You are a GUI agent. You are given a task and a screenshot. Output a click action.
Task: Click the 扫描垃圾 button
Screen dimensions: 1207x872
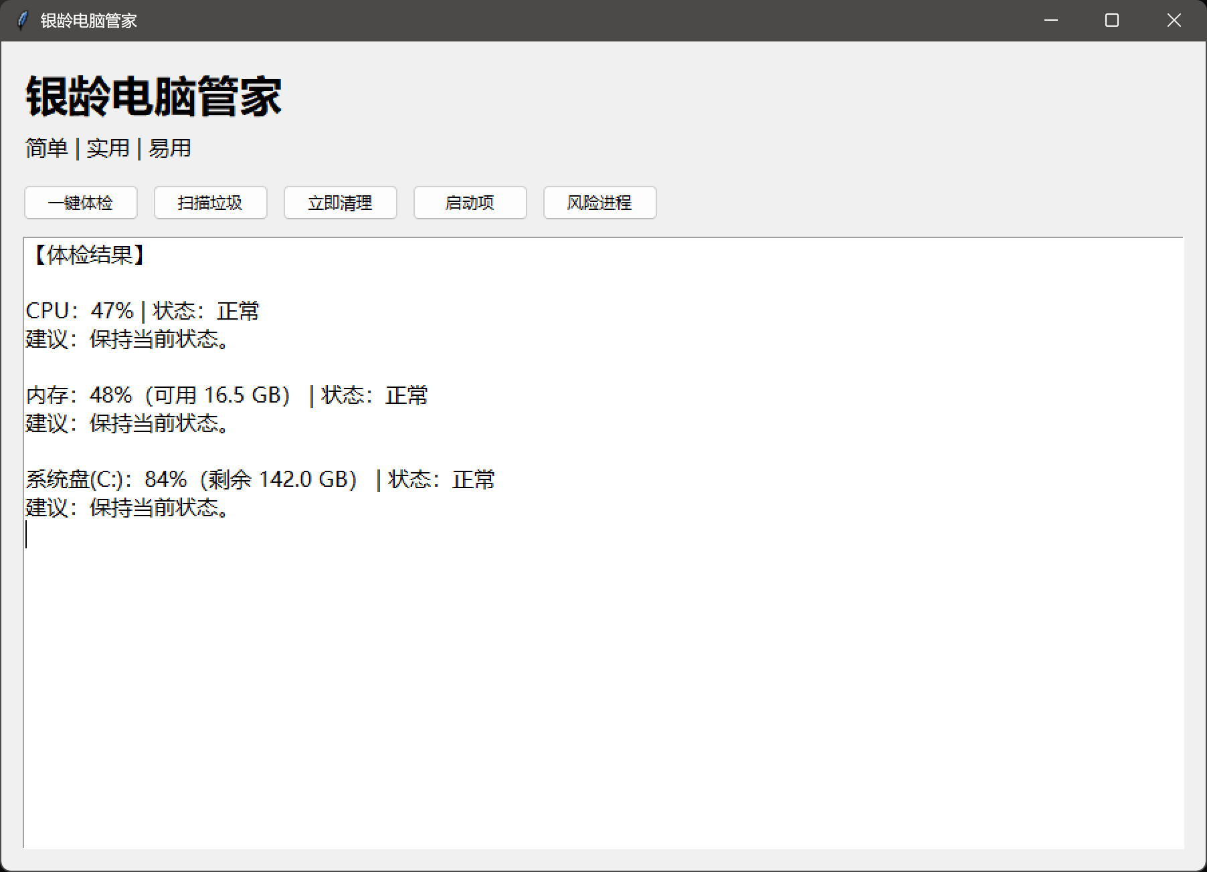pos(211,203)
